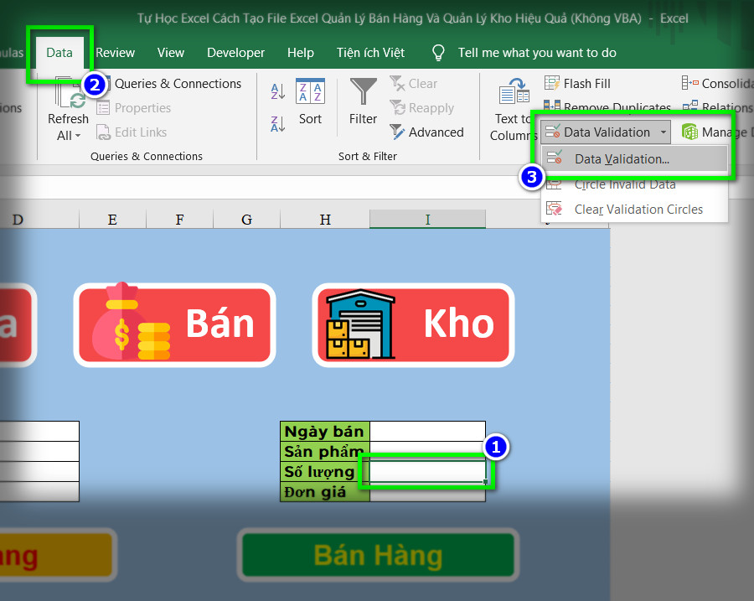Sort Z to A descending icon

pyautogui.click(x=278, y=124)
